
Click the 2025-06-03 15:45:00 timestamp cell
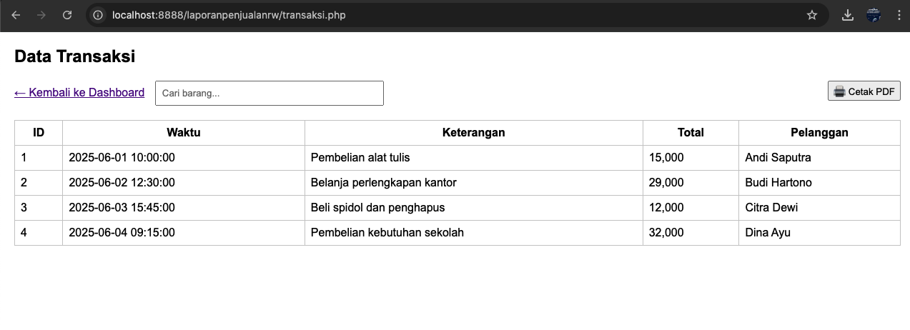point(184,208)
